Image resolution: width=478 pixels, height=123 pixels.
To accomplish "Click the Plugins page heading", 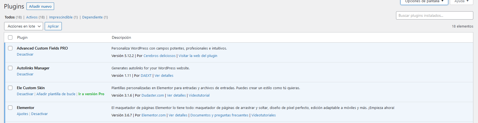I will click(x=14, y=6).
